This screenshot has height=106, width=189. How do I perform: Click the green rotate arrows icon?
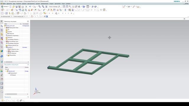(23, 10)
